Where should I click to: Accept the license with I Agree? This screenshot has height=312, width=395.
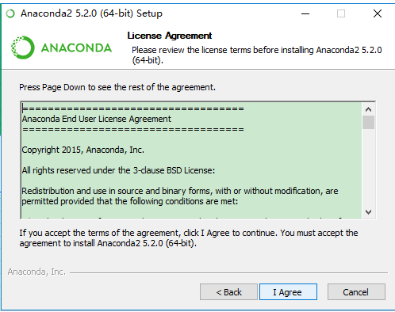click(x=288, y=292)
